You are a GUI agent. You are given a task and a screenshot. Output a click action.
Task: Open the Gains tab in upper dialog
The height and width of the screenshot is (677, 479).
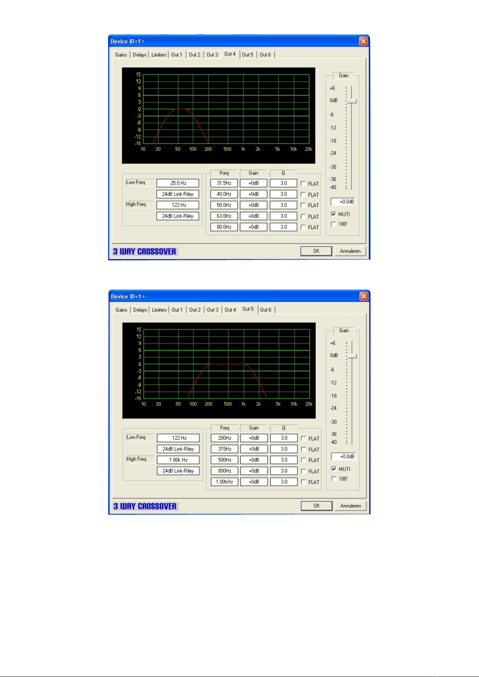coord(121,55)
